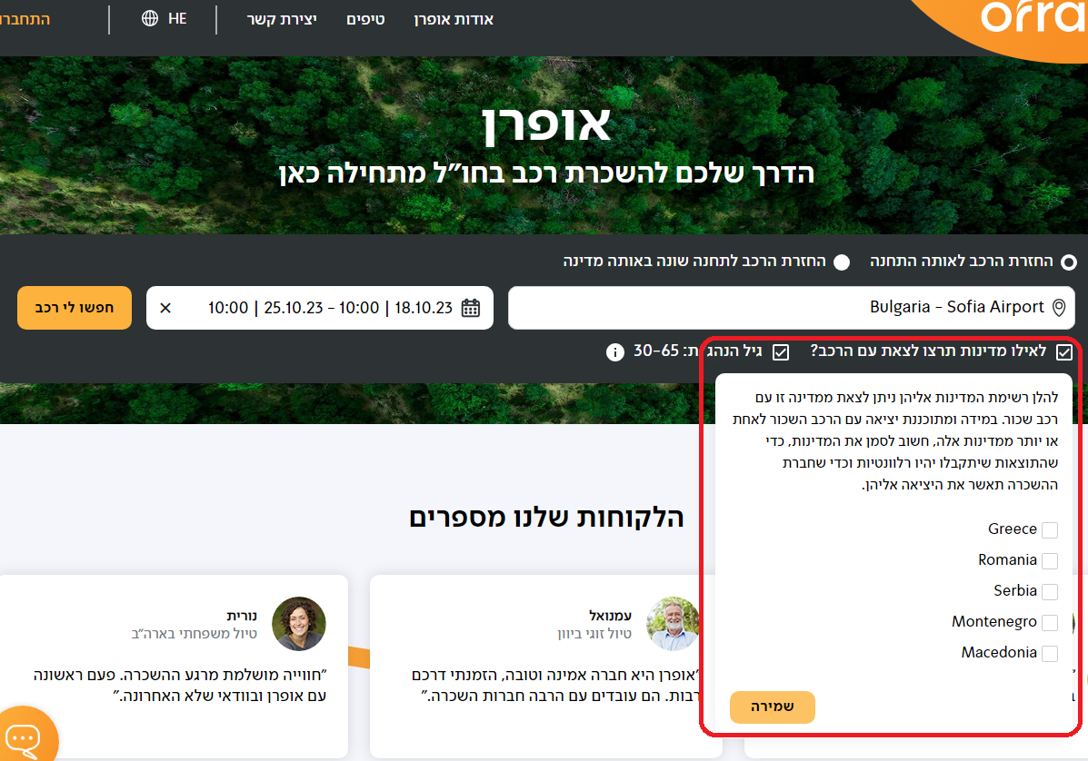This screenshot has height=761, width=1088.
Task: Check the Greece checkbox
Action: click(1050, 530)
